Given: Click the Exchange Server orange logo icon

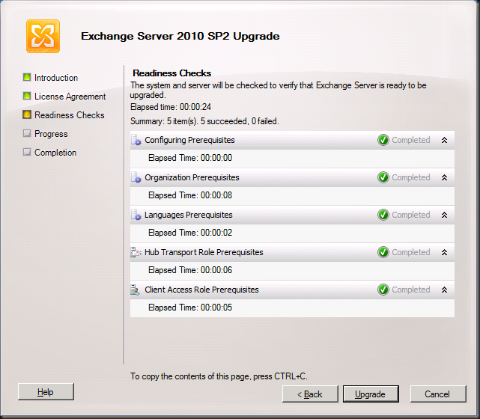Looking at the screenshot, I should tap(43, 37).
